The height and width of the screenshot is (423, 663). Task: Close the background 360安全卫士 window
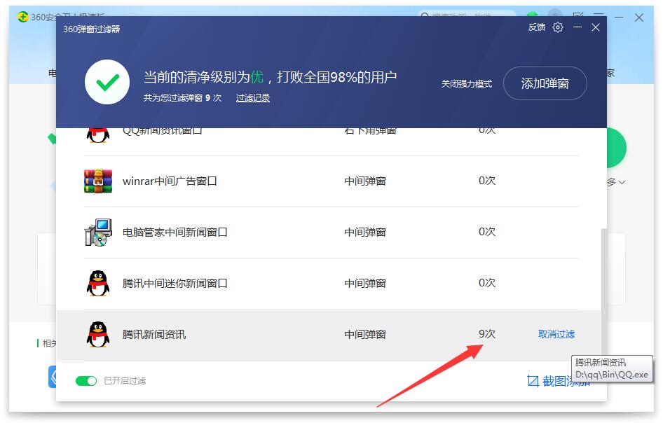[x=639, y=18]
